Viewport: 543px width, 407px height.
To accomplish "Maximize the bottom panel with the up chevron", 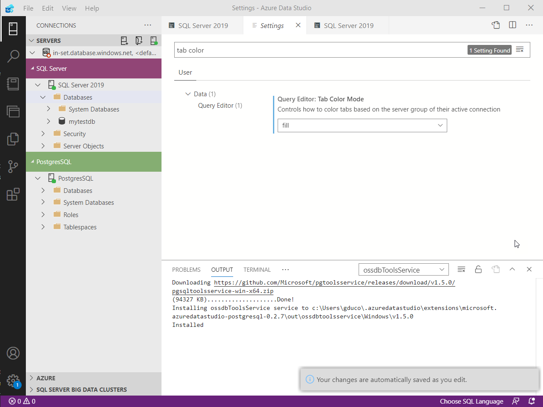I will coord(512,270).
